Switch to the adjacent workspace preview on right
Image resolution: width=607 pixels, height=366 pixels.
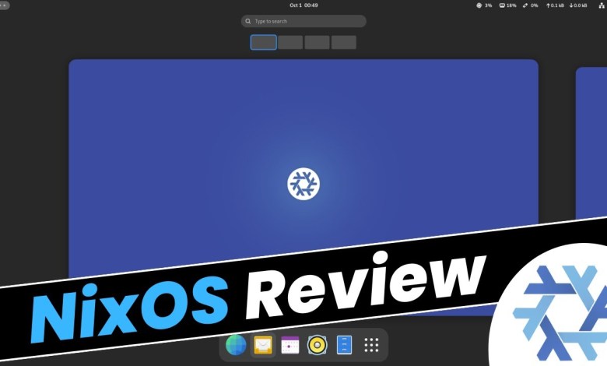click(x=591, y=143)
